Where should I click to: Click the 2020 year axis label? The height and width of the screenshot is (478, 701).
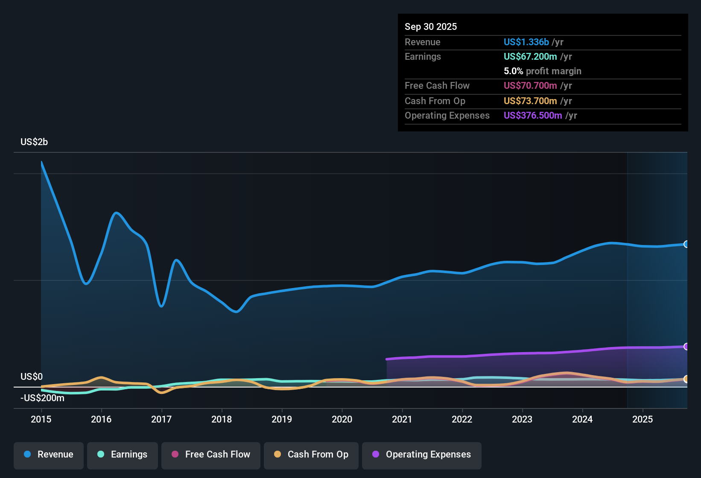(342, 420)
